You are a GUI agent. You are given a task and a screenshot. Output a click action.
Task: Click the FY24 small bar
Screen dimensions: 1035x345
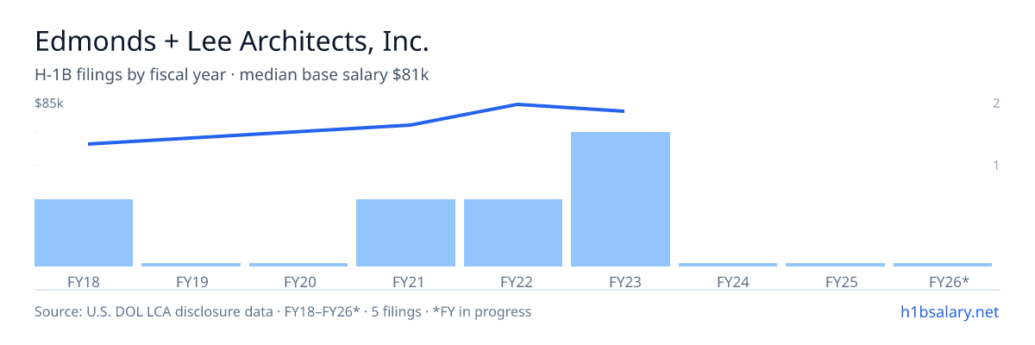pos(728,265)
